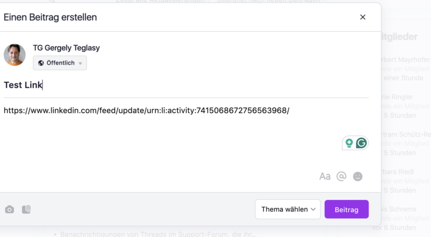Open the Aa text formatting options
Screen dimensions: 431x237
click(x=324, y=176)
